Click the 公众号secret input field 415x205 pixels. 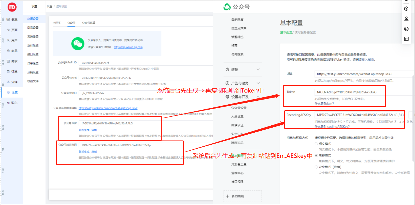146,78
